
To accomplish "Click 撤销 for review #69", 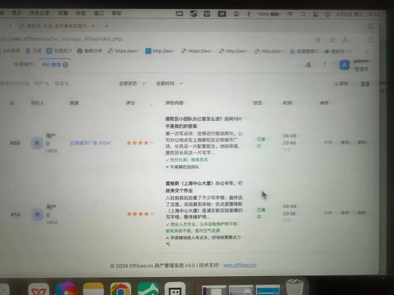I will click(345, 142).
